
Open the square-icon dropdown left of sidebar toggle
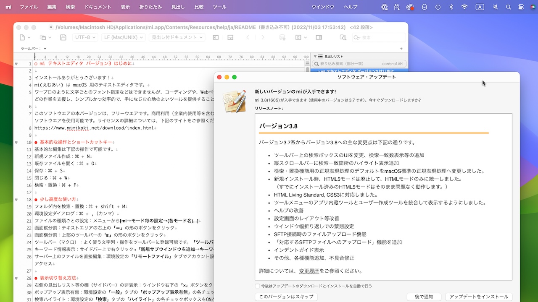click(301, 37)
